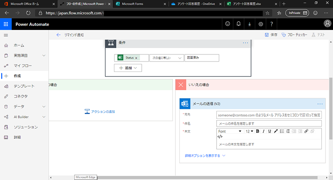Switch to code view in the body editor

(220, 136)
